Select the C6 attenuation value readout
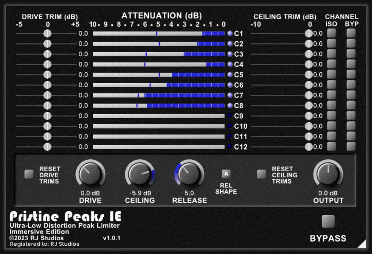This screenshot has height=254, width=372. pyautogui.click(x=83, y=85)
